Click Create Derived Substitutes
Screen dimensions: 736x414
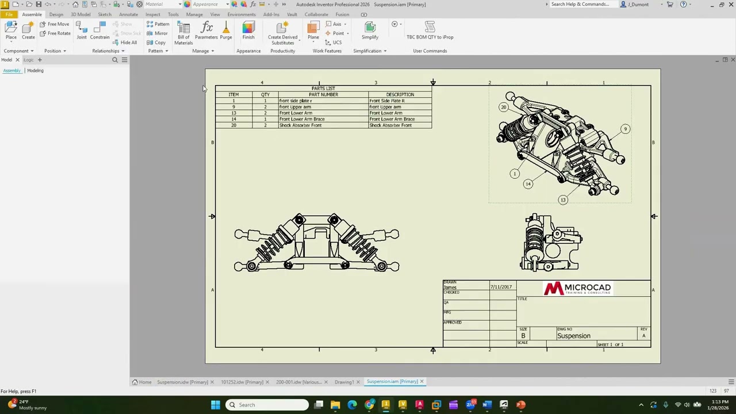pyautogui.click(x=282, y=33)
